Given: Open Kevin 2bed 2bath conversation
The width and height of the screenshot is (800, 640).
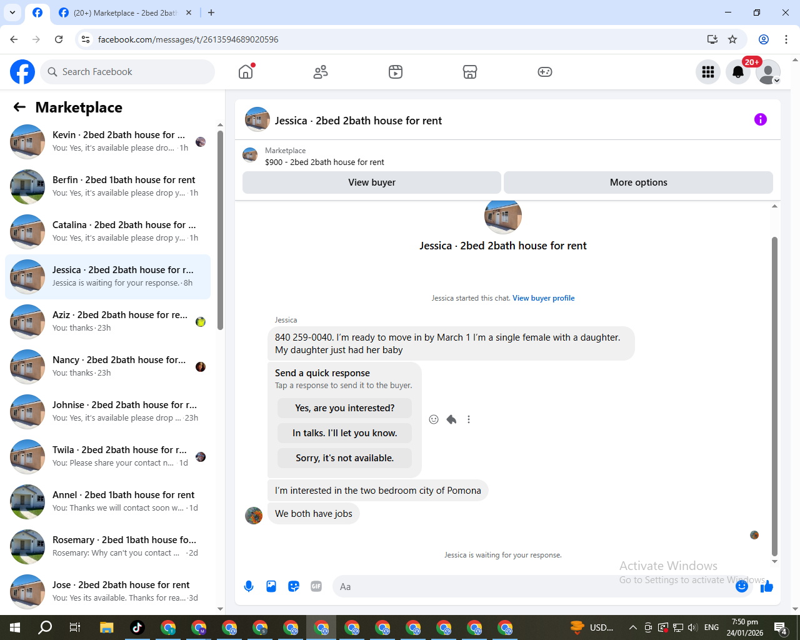Looking at the screenshot, I should (x=107, y=142).
